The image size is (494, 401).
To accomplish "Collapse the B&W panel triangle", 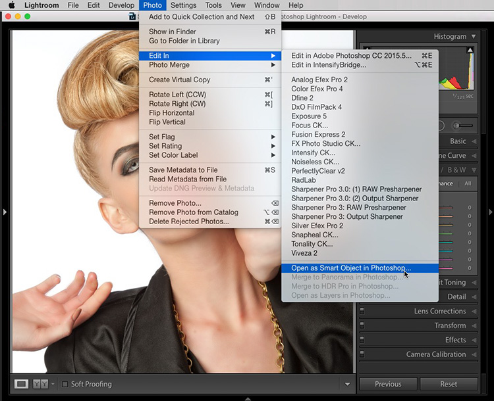I will pyautogui.click(x=474, y=170).
